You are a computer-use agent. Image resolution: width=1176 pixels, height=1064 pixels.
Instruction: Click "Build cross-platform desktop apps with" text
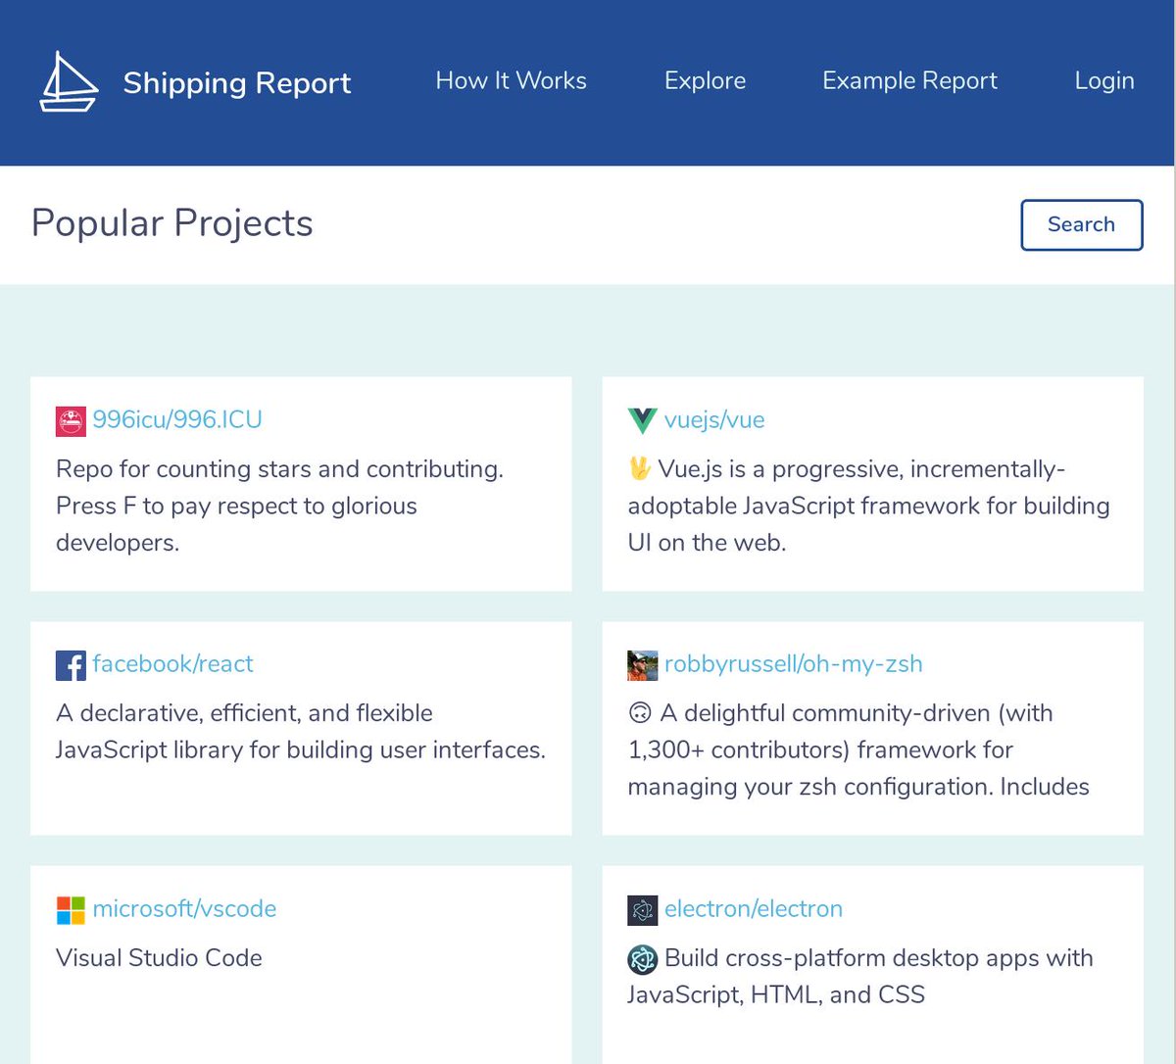click(x=879, y=957)
